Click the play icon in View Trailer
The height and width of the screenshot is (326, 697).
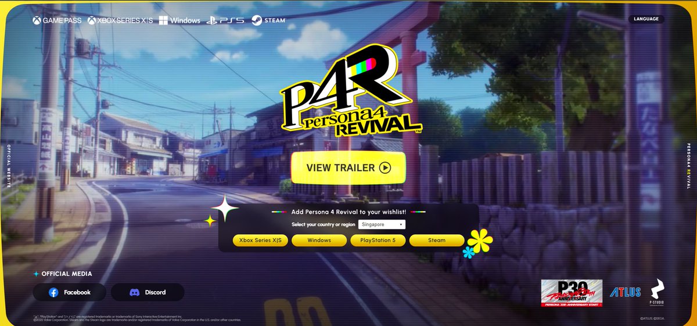385,168
